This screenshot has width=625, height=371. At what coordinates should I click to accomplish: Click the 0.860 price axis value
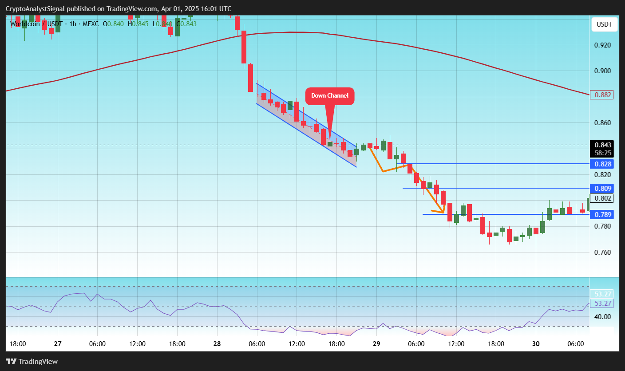[x=601, y=123]
